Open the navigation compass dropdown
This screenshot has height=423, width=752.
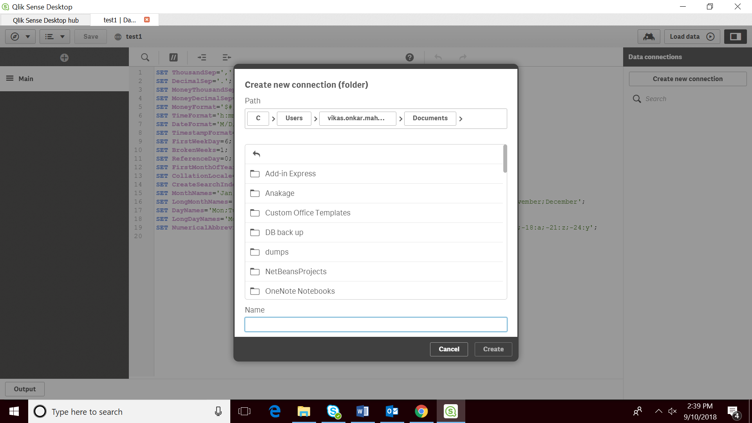[x=20, y=36]
